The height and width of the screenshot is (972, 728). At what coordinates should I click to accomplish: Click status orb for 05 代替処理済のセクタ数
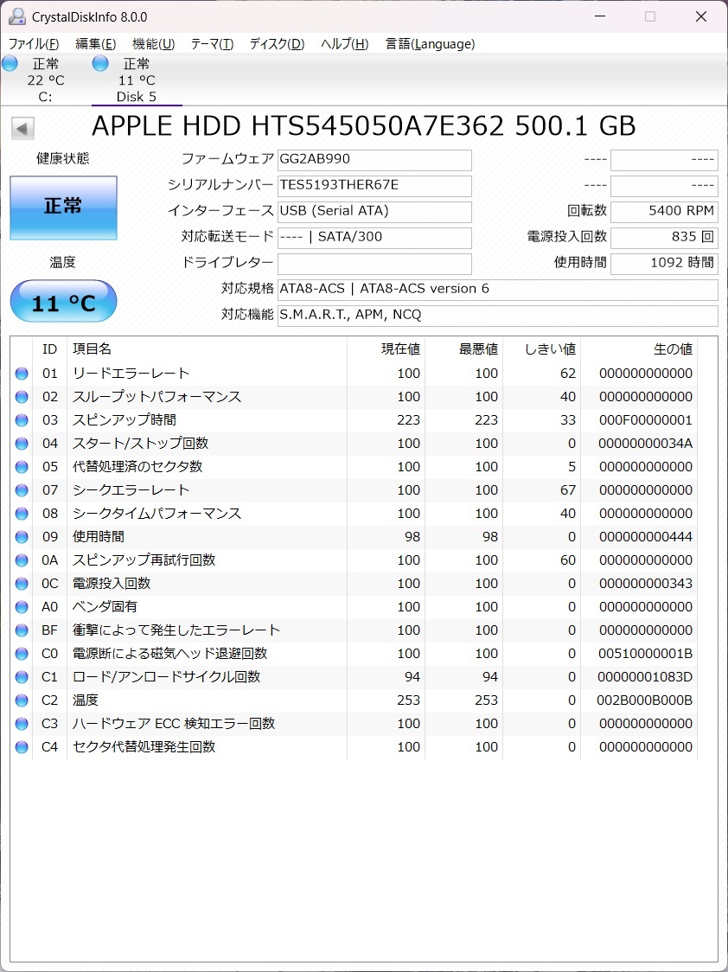click(x=22, y=467)
